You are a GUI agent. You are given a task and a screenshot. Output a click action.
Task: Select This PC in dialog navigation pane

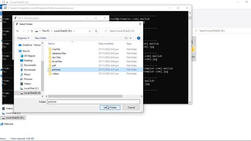click(24, 51)
